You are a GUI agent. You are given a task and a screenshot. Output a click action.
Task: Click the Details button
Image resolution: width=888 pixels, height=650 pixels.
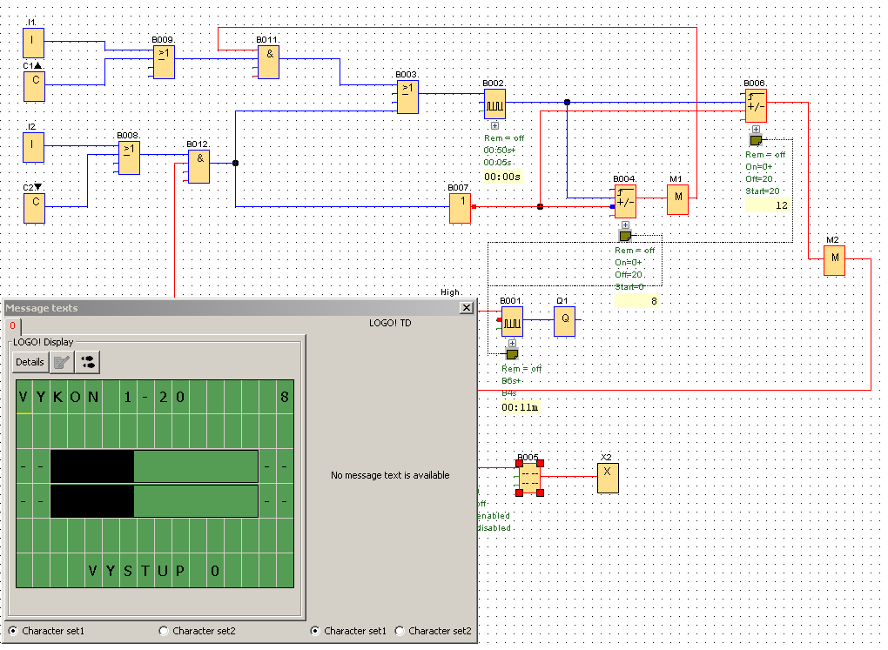click(x=30, y=362)
